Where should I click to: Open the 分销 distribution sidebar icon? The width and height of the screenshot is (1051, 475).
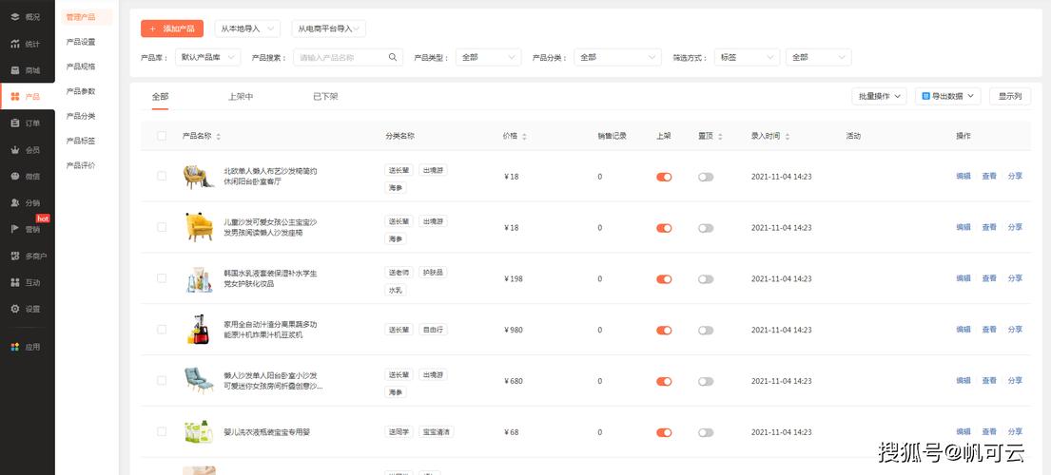15,202
